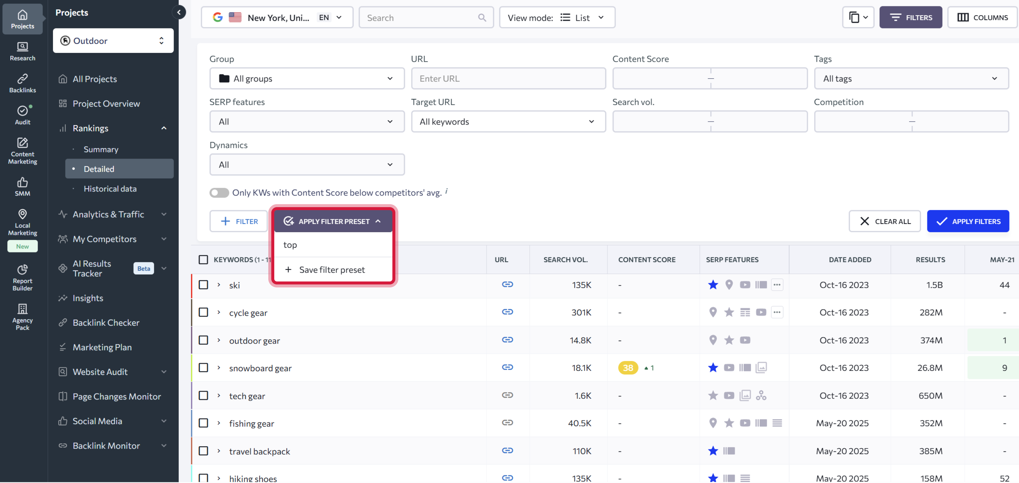Open Insights in sidebar
The height and width of the screenshot is (483, 1019).
click(x=88, y=298)
